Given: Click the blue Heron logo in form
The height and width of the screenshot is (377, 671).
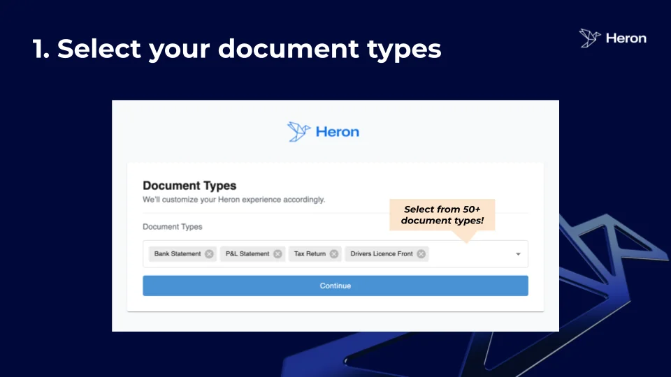Looking at the screenshot, I should click(323, 131).
